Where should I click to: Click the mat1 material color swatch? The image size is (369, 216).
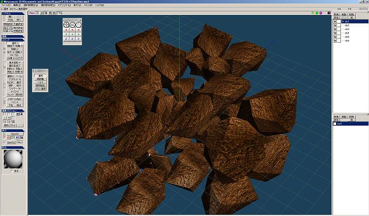[x=335, y=124]
